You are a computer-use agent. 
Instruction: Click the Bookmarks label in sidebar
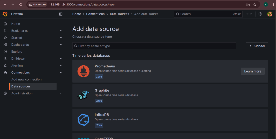coord(19,31)
